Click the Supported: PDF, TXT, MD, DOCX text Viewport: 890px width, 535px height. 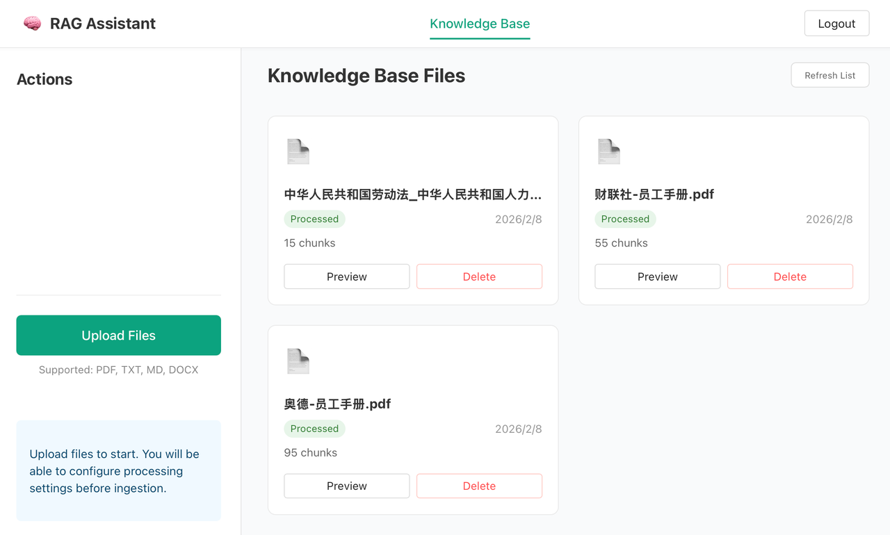(x=119, y=370)
